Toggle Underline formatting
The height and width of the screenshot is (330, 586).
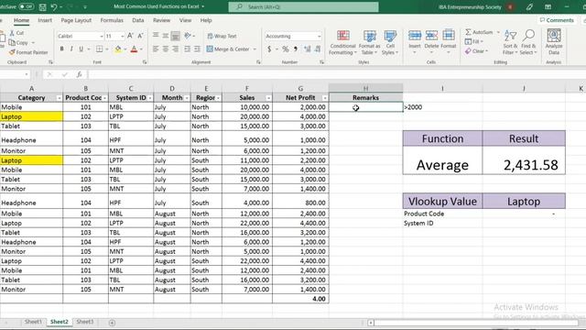(x=81, y=49)
